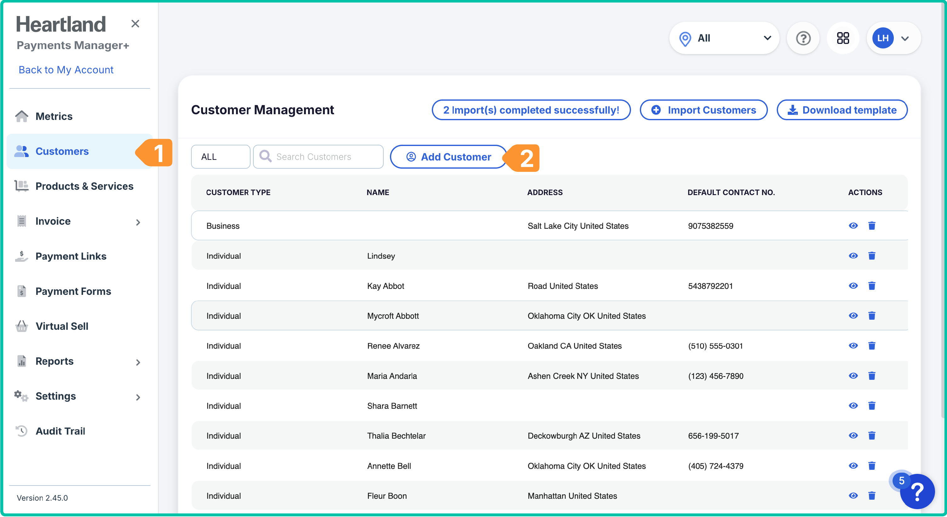Screen dimensions: 947x517
Task: Open Payment Links
Action: (80, 256)
